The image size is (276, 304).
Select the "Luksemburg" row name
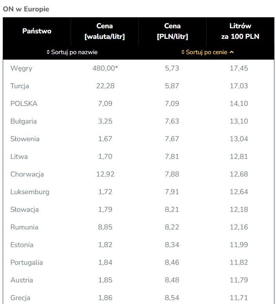point(30,192)
